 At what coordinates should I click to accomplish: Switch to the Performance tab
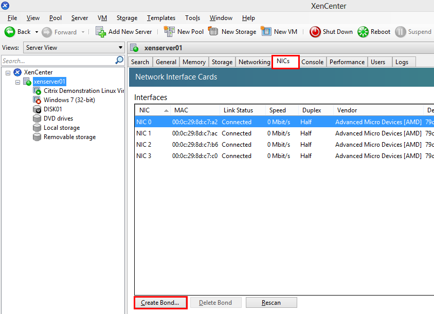click(x=347, y=62)
